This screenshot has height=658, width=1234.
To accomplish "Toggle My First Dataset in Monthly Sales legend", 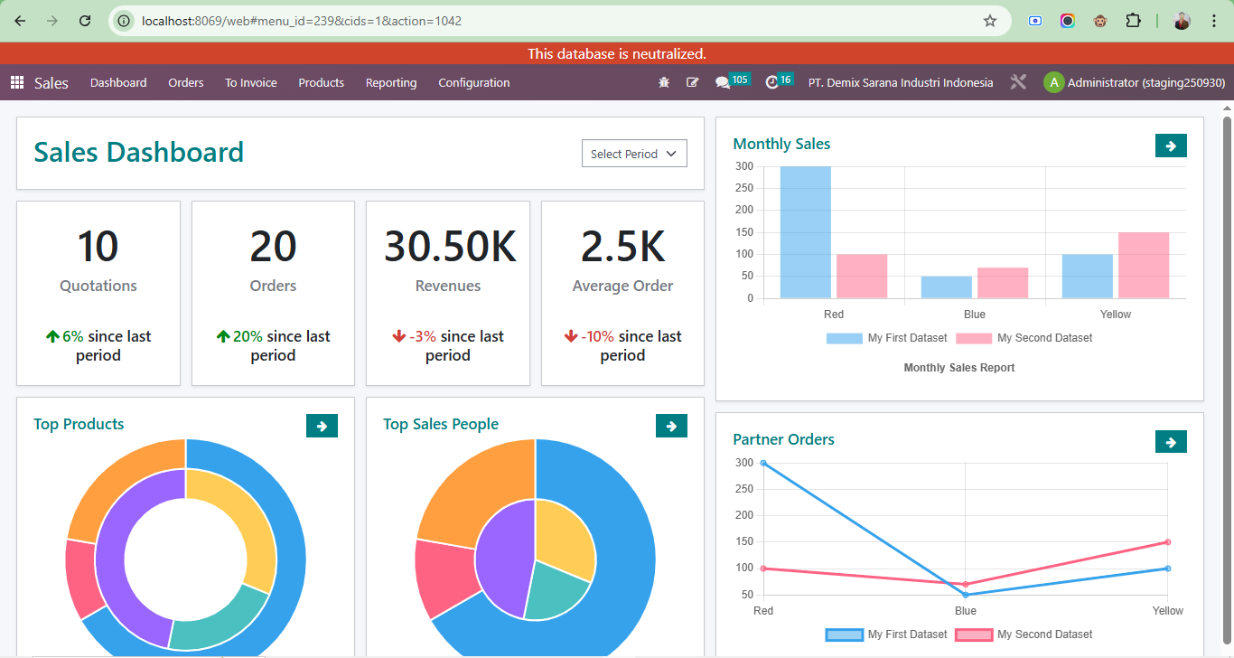I will (x=887, y=338).
